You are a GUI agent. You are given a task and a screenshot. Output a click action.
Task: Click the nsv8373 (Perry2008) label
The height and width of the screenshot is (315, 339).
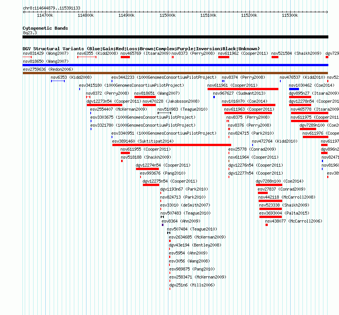click(x=193, y=53)
